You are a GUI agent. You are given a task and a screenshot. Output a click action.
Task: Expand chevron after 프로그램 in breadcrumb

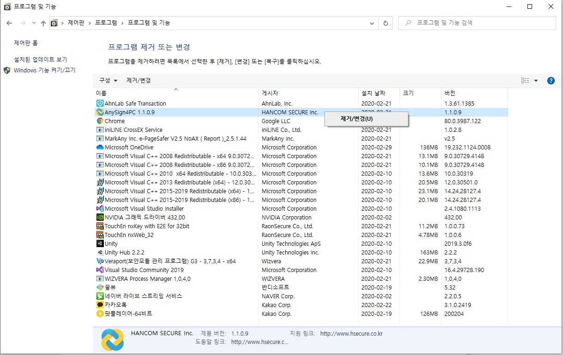coord(122,23)
